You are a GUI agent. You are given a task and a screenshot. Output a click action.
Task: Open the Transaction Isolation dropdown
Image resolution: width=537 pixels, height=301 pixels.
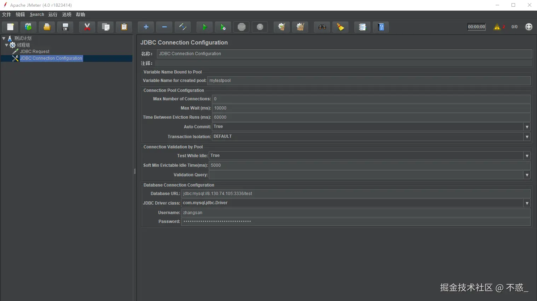pyautogui.click(x=527, y=137)
